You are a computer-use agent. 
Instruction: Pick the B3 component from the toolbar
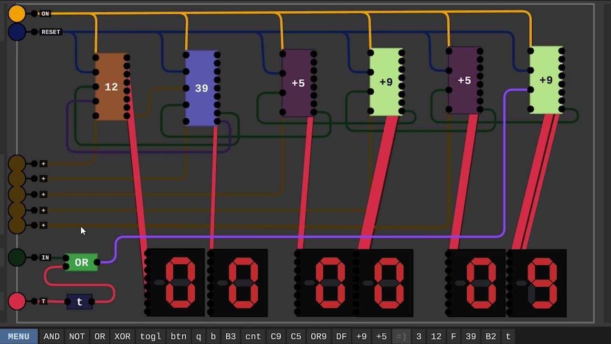(231, 336)
